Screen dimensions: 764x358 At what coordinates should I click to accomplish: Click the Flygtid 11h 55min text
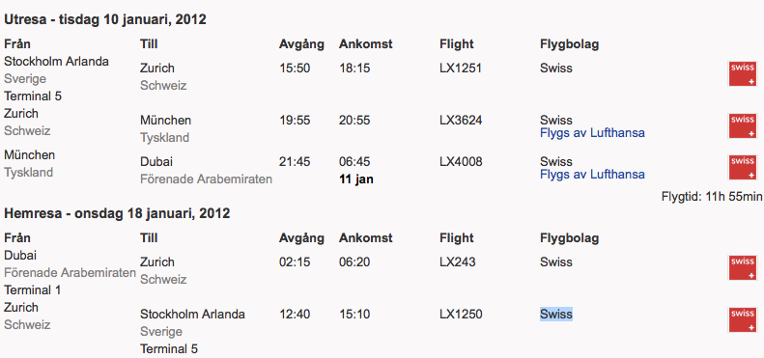712,197
